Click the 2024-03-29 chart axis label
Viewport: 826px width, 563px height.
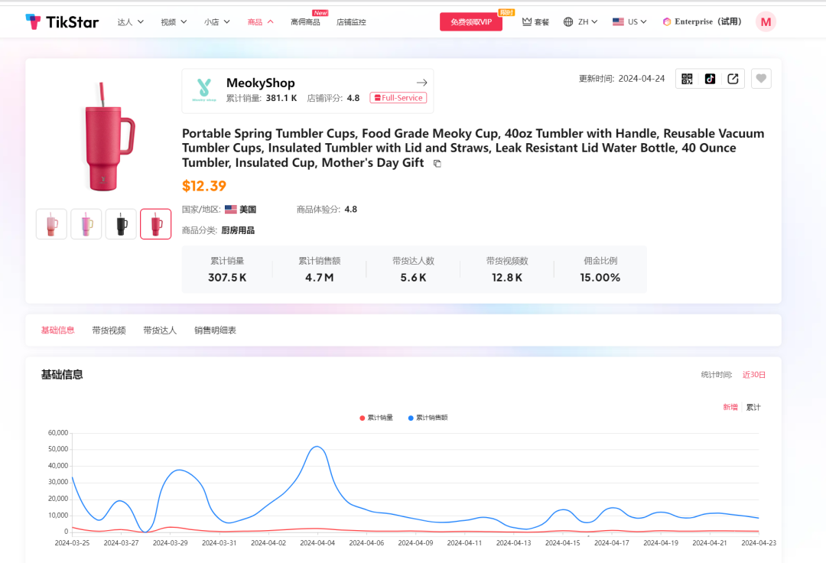pyautogui.click(x=170, y=542)
